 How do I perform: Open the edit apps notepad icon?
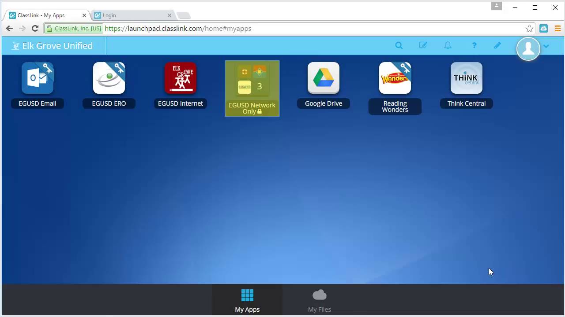423,45
